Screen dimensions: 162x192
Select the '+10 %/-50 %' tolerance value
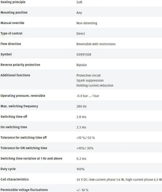pos(86,138)
